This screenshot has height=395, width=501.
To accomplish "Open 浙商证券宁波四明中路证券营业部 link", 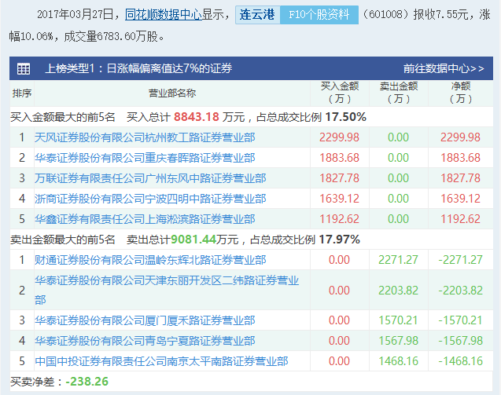I will pos(150,199).
